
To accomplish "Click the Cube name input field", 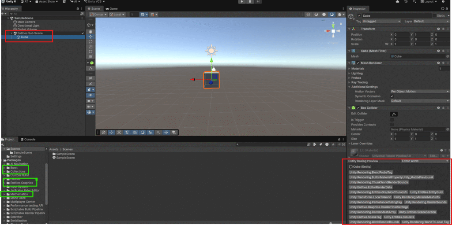I will pos(397,16).
